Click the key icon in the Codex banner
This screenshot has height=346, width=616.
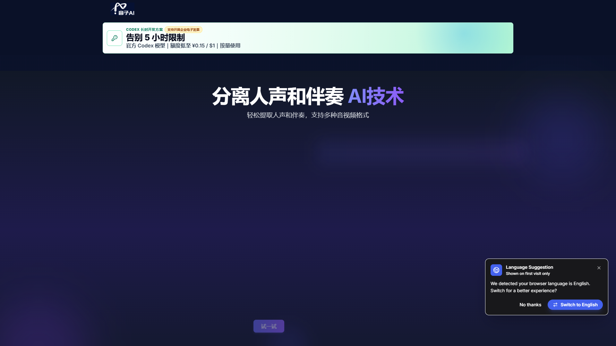[x=115, y=38]
